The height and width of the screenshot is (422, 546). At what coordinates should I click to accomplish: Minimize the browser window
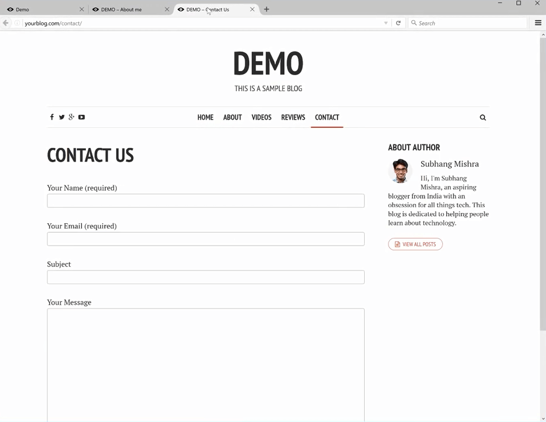pos(500,3)
